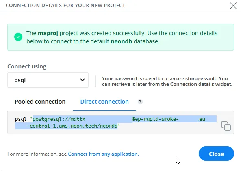This screenshot has height=171, width=241.
Task: Click the dropdown chevron arrow next to psql
Action: point(83,80)
